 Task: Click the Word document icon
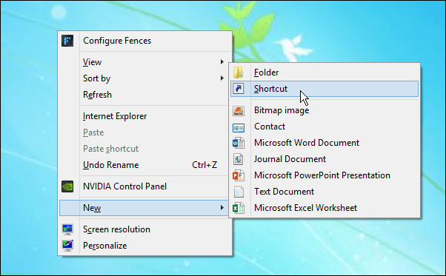click(x=239, y=143)
